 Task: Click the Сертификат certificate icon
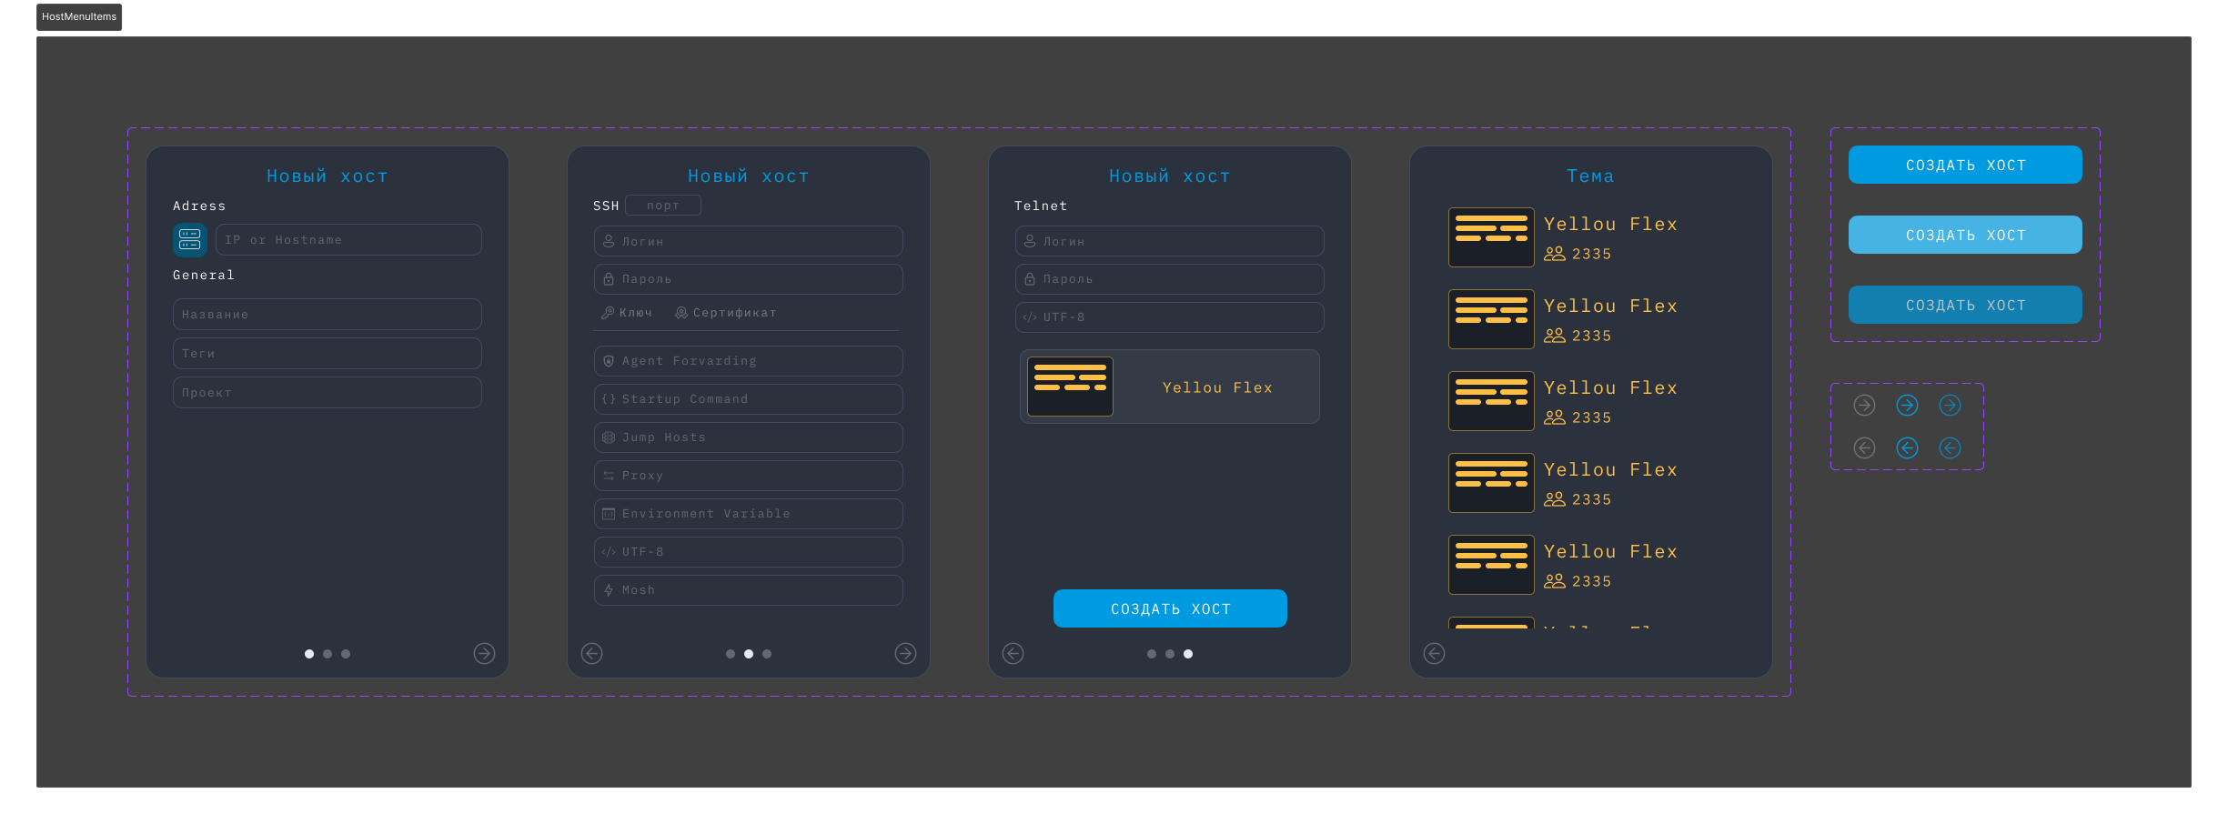pos(681,312)
